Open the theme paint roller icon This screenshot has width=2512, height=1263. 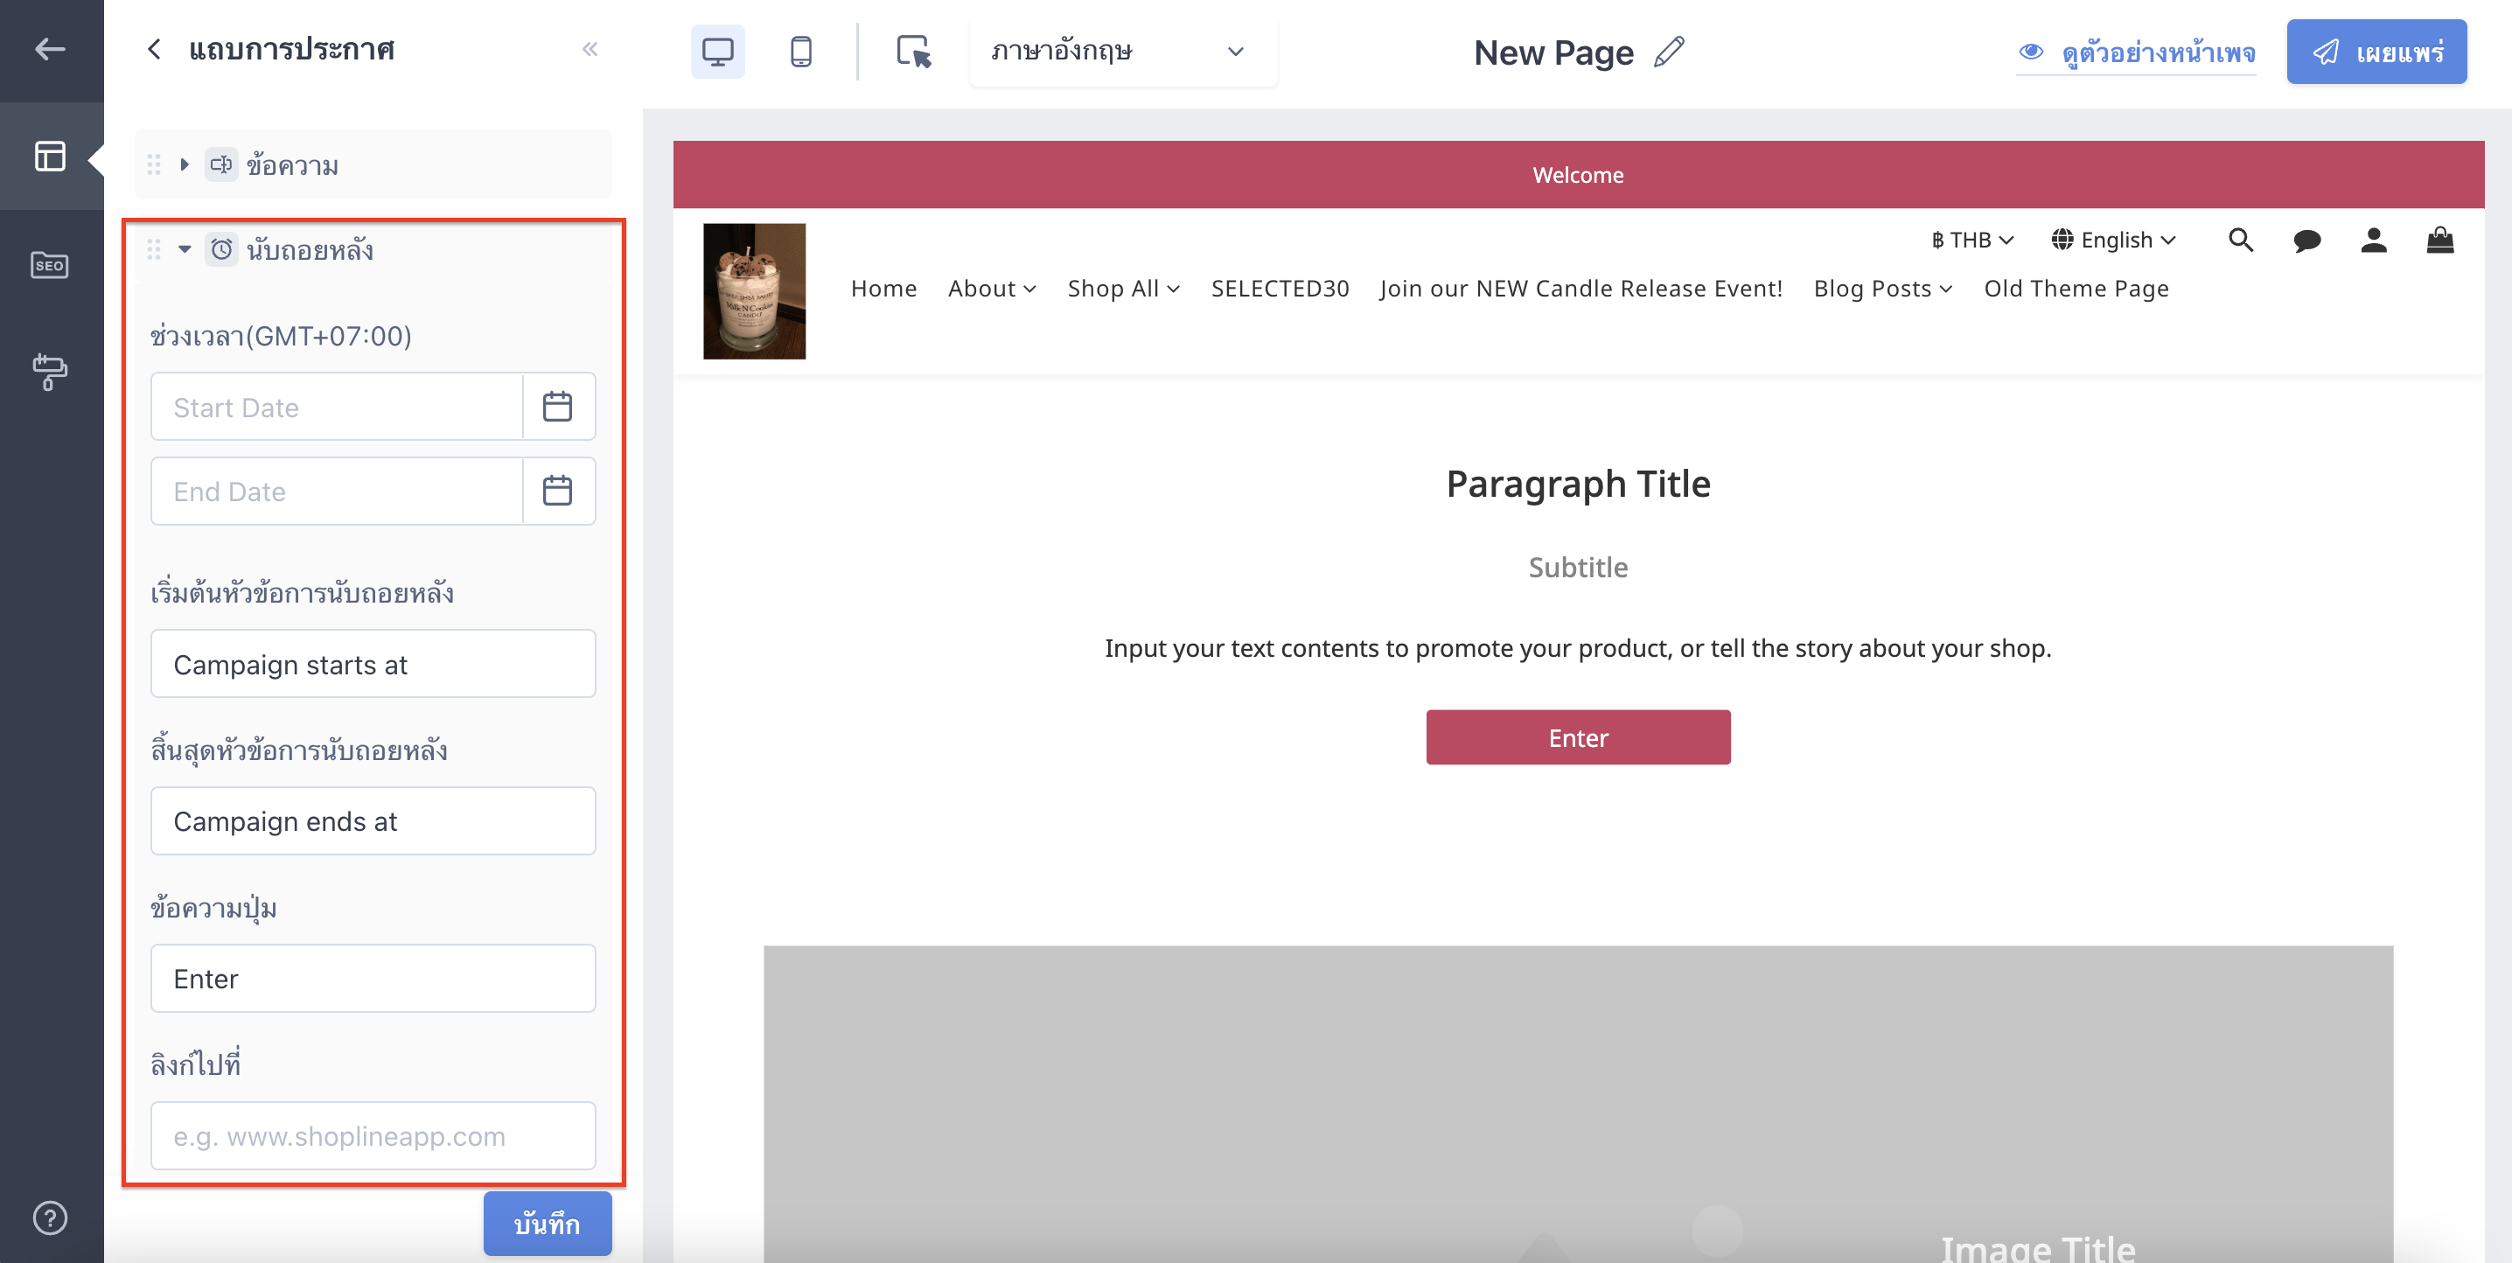coord(50,372)
